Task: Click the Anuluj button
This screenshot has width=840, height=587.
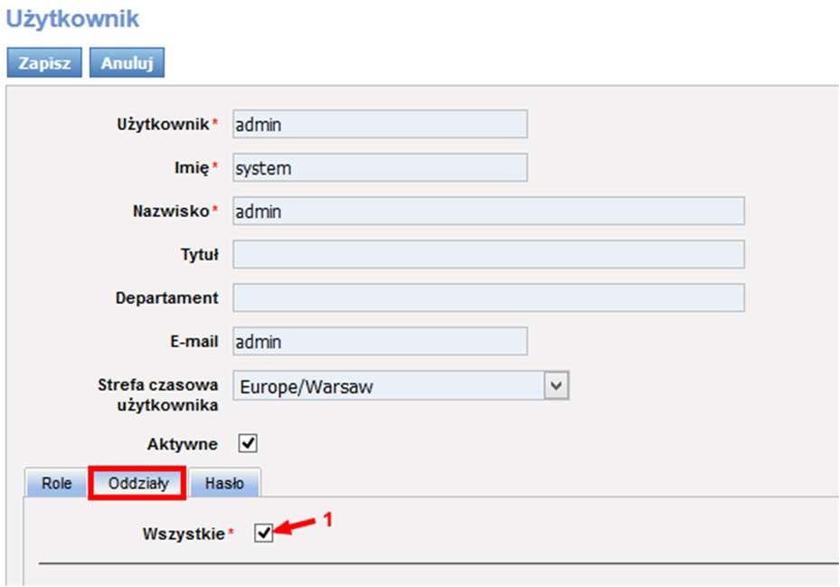Action: point(127,62)
